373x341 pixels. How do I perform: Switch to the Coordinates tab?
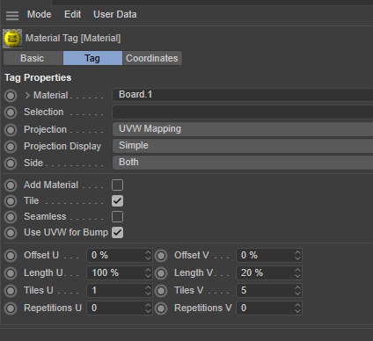(152, 58)
